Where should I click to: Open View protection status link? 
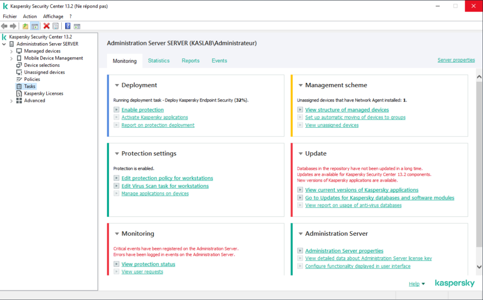pyautogui.click(x=148, y=264)
